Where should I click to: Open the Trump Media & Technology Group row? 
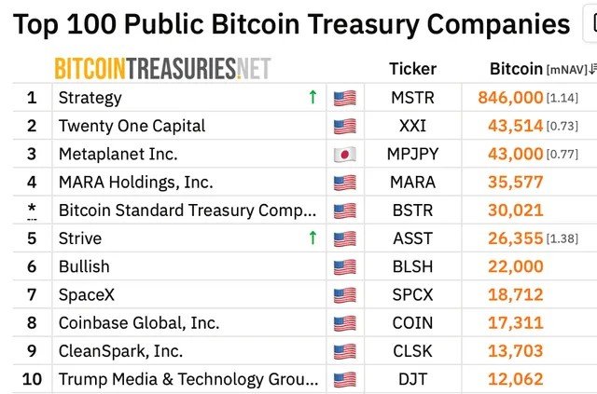point(188,379)
